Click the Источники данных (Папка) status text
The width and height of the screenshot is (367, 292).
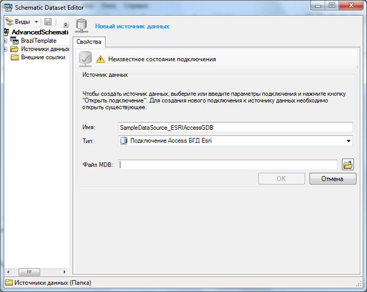52,283
